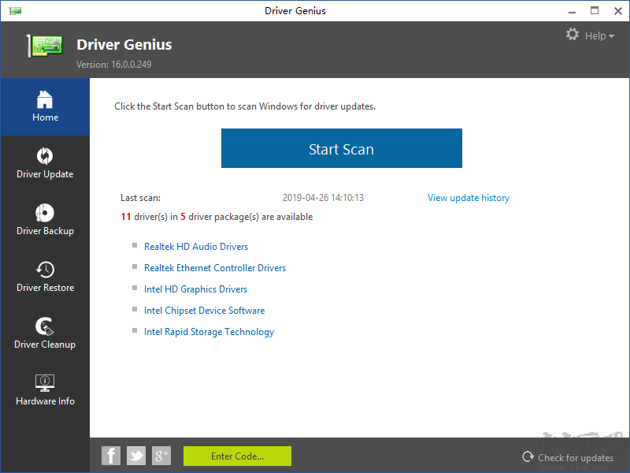Click the refresh icon next to Check for updates
The height and width of the screenshot is (473, 630).
click(528, 457)
